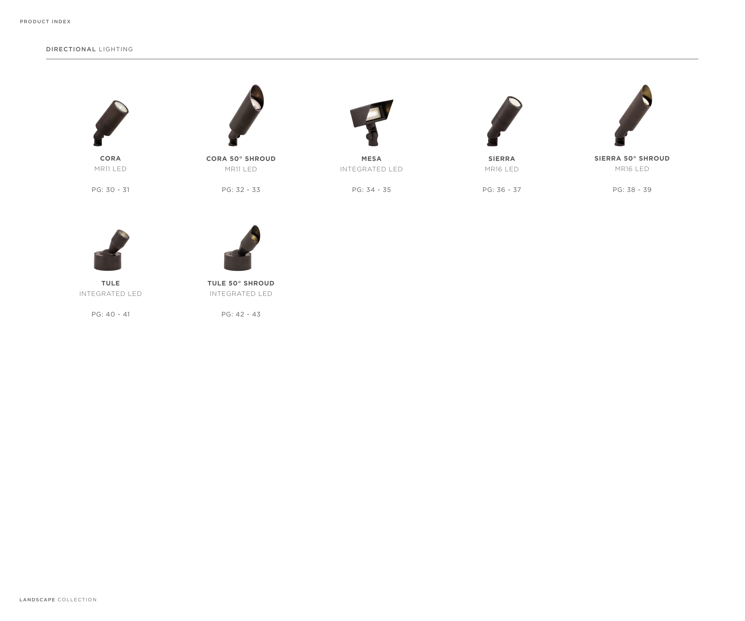This screenshot has width=745, height=621.
Task: Click the Cora spotlight product image
Action: coord(110,123)
